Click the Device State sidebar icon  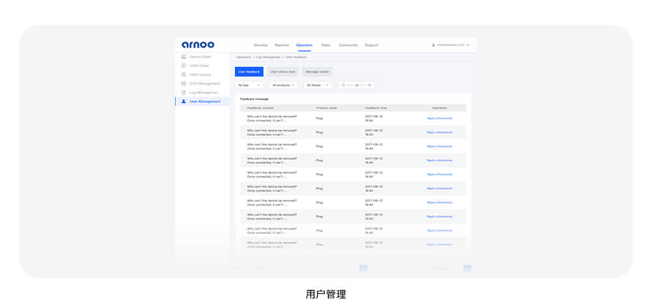(x=184, y=57)
